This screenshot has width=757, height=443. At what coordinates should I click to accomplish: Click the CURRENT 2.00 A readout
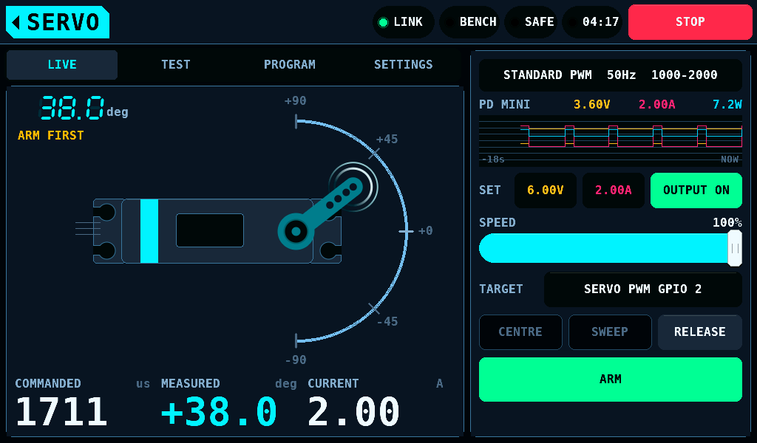(376, 404)
